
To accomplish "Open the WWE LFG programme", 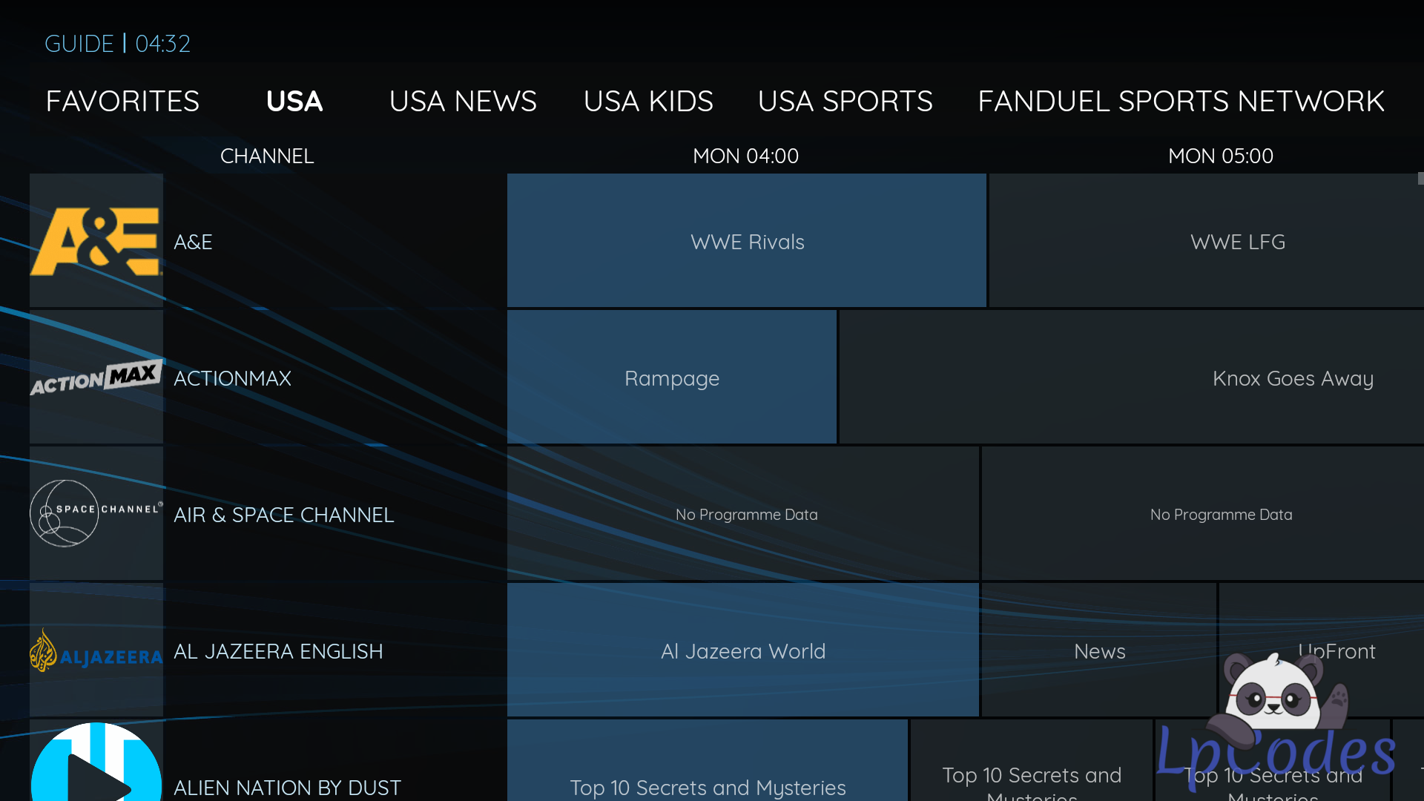I will pyautogui.click(x=1207, y=240).
